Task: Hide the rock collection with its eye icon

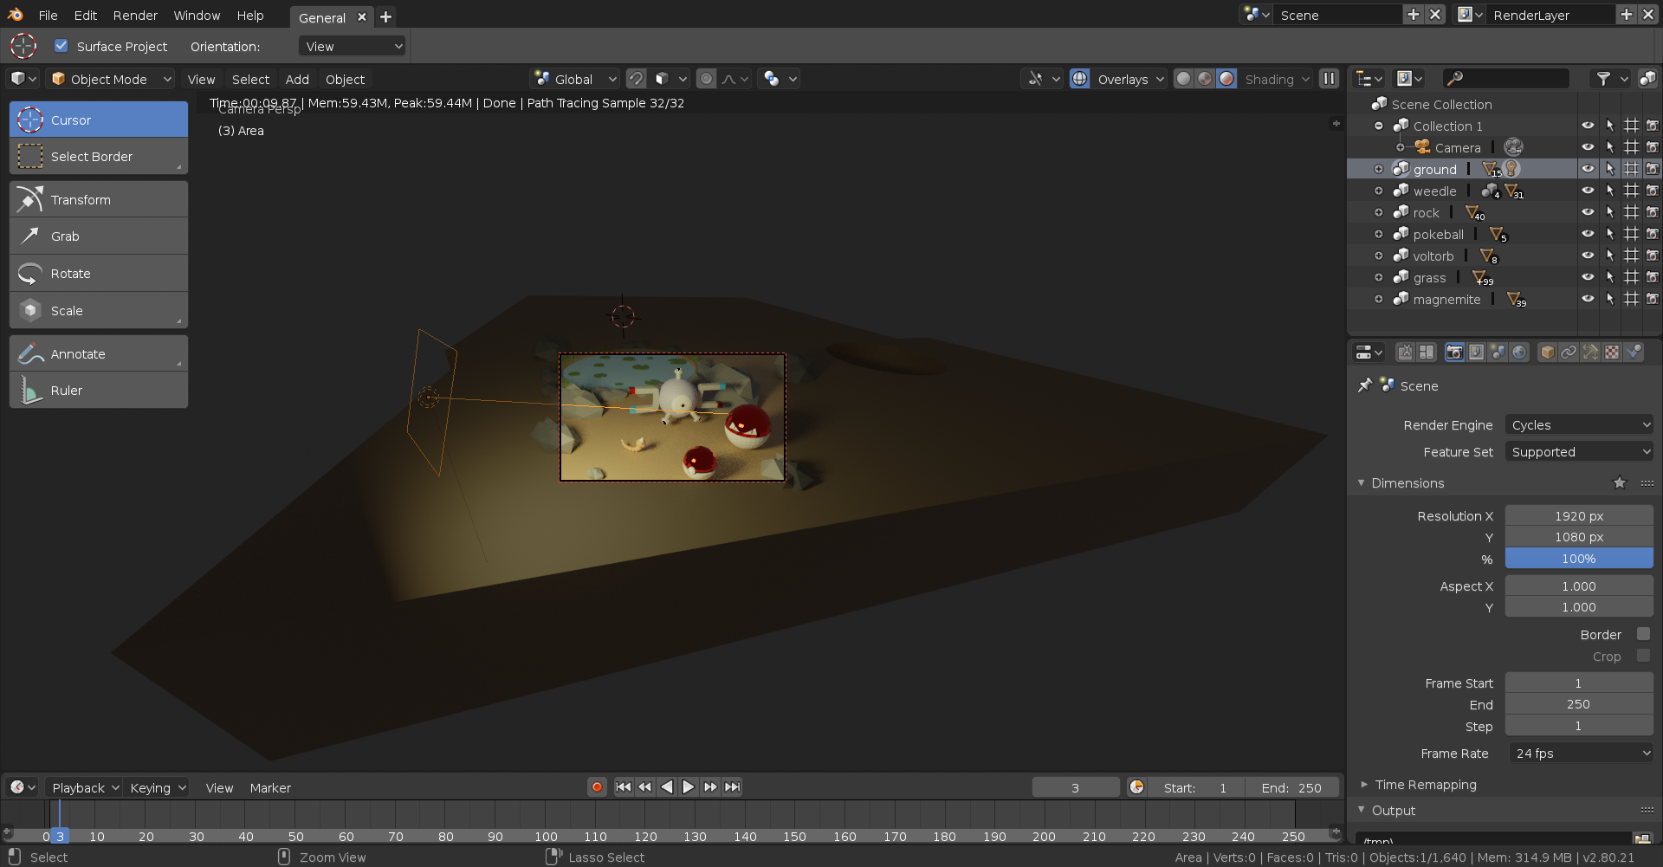Action: click(1588, 212)
